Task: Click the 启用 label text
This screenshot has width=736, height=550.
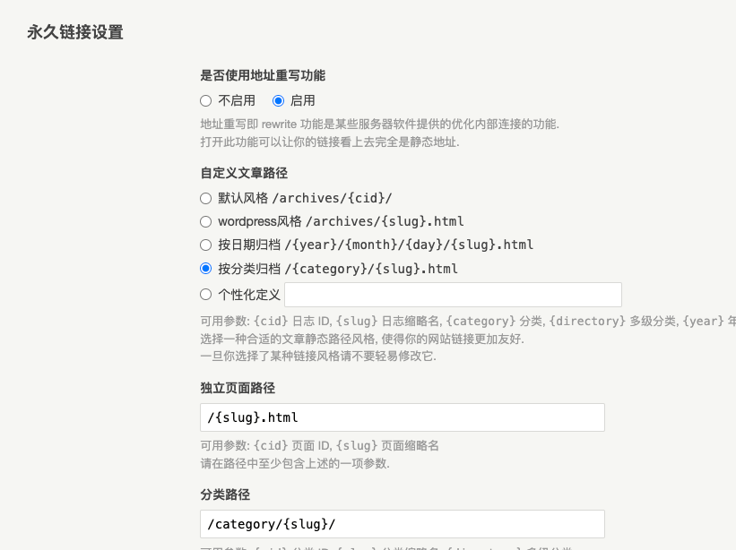Action: pyautogui.click(x=302, y=101)
